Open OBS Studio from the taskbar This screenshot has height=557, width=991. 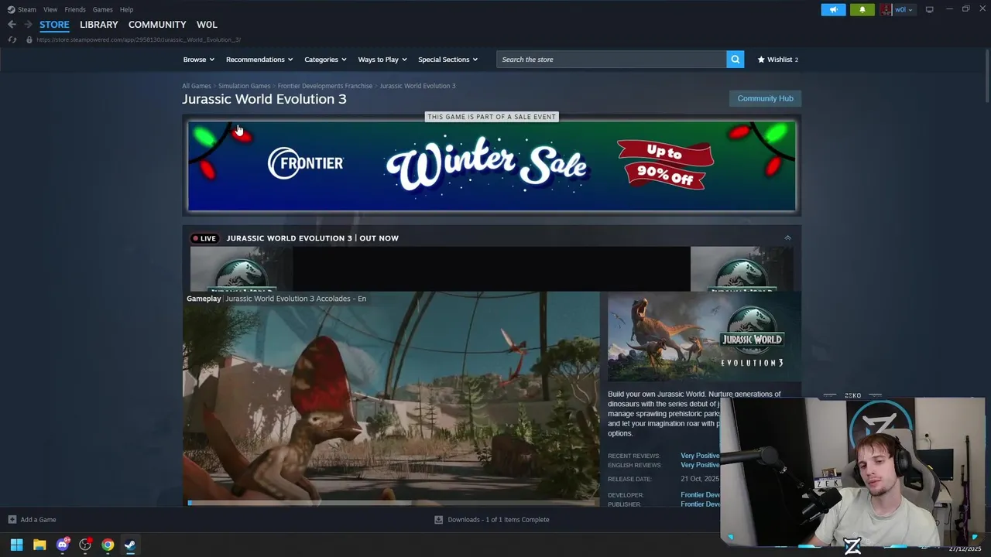(85, 545)
